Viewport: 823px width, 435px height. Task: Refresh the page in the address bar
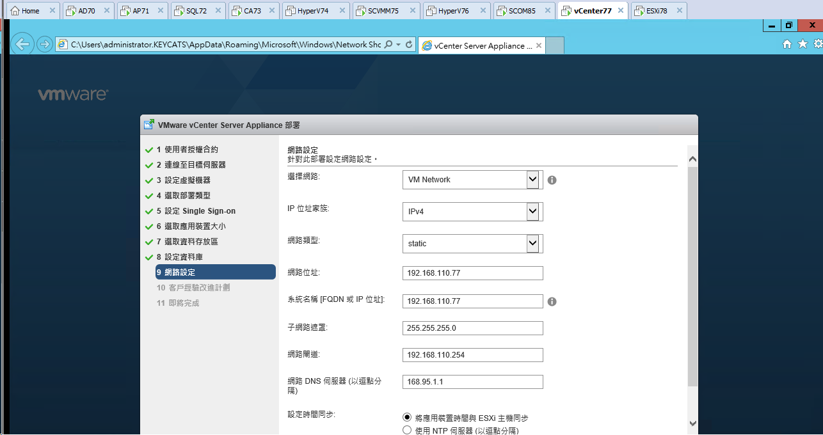tap(409, 45)
